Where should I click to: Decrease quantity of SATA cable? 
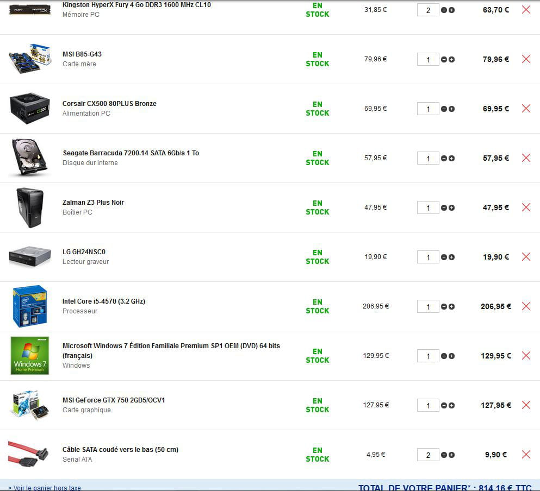tap(444, 455)
